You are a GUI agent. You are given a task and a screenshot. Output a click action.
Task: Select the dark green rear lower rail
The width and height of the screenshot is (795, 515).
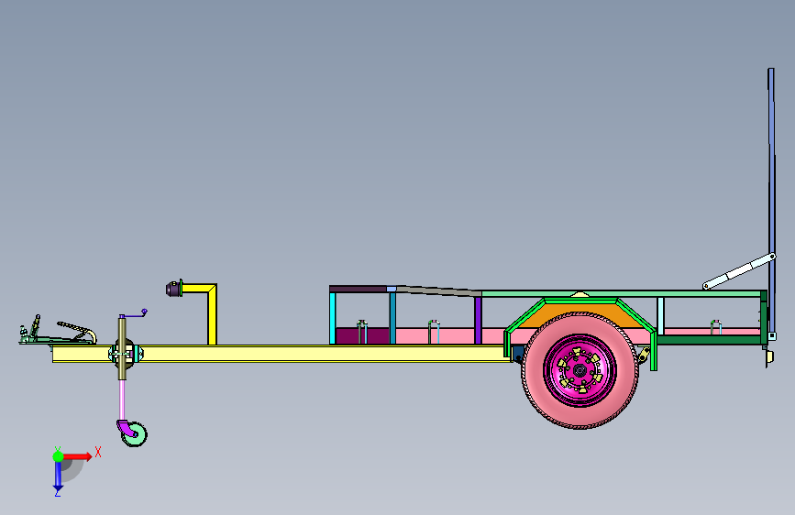[x=710, y=340]
